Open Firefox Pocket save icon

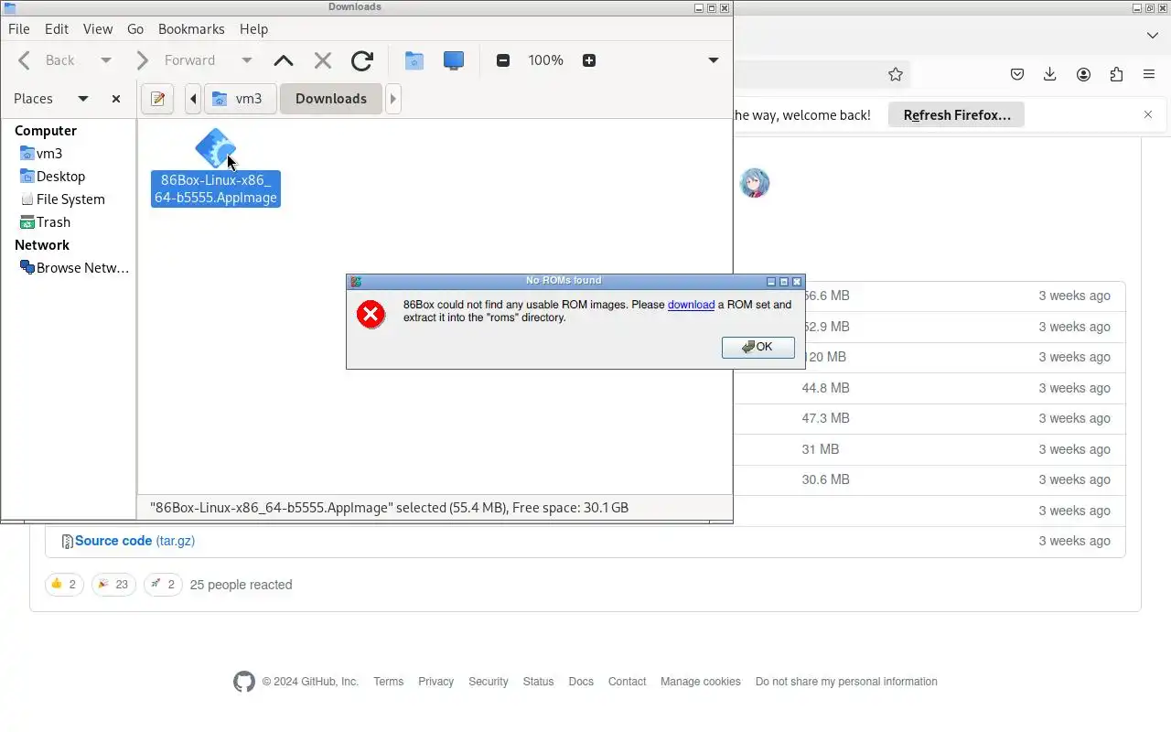tap(1017, 74)
